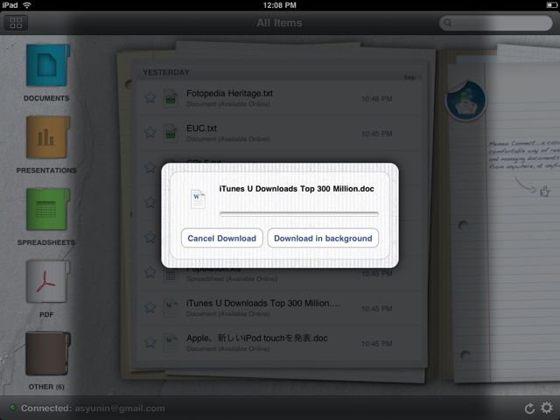560x420 pixels.
Task: Open the Presentations folder
Action: point(47,137)
